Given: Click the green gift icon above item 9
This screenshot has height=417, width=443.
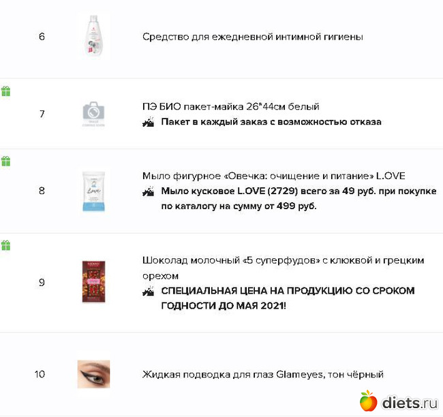Looking at the screenshot, I should 5,245.
